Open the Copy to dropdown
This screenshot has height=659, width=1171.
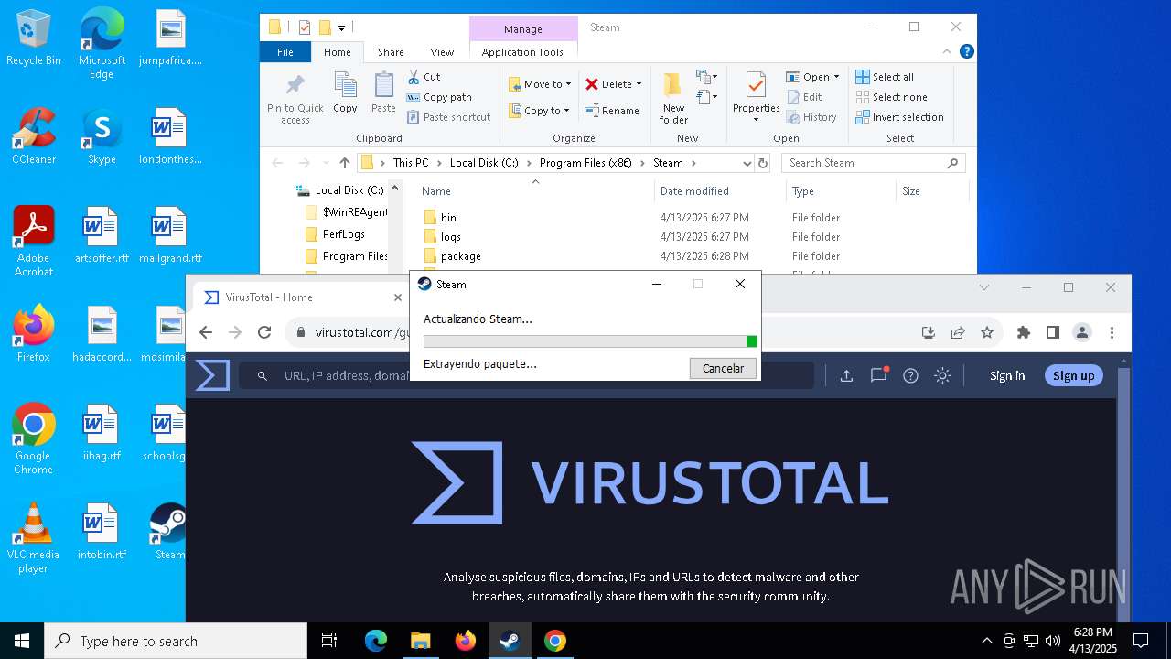click(539, 111)
